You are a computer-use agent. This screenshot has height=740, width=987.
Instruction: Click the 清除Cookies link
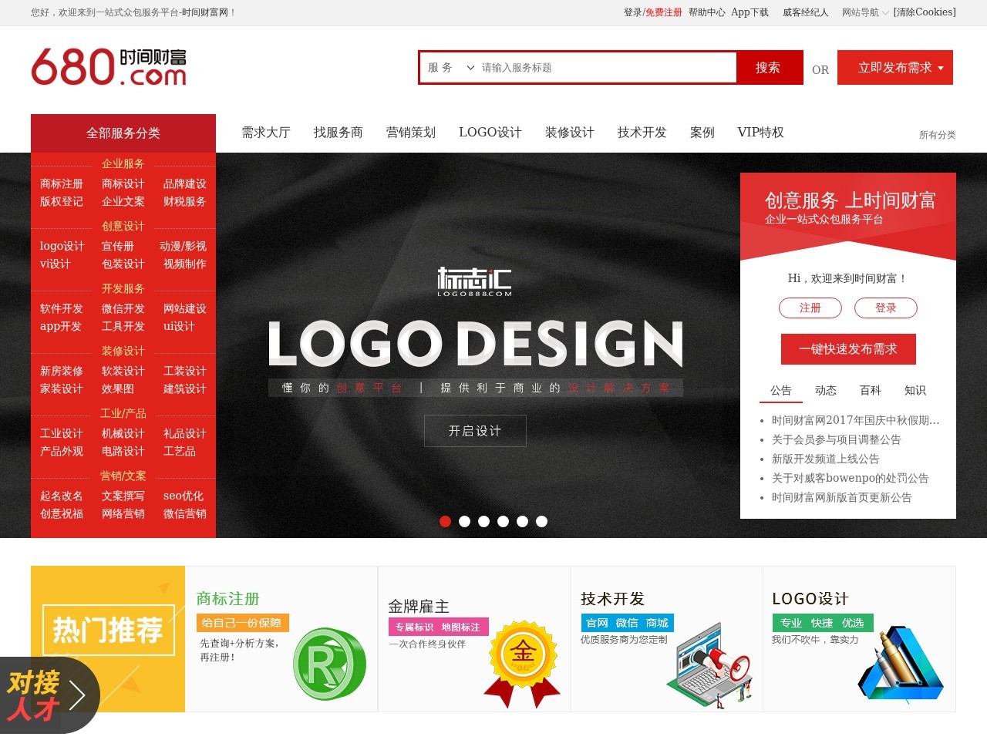coord(925,12)
